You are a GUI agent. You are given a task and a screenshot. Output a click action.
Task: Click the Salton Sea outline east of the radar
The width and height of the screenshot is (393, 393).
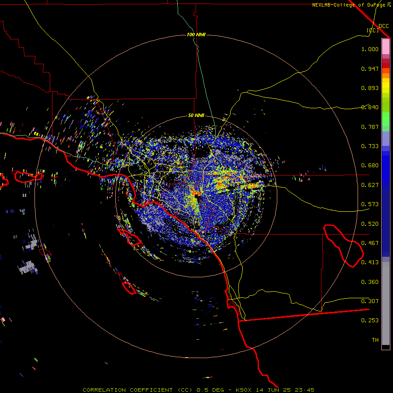pos(343,245)
